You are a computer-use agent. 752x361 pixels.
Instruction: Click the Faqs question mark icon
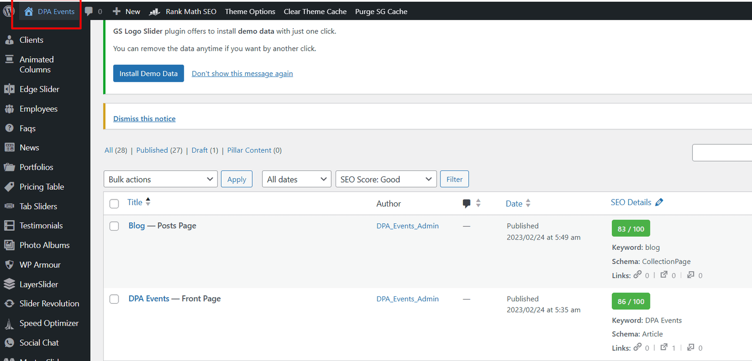(9, 128)
